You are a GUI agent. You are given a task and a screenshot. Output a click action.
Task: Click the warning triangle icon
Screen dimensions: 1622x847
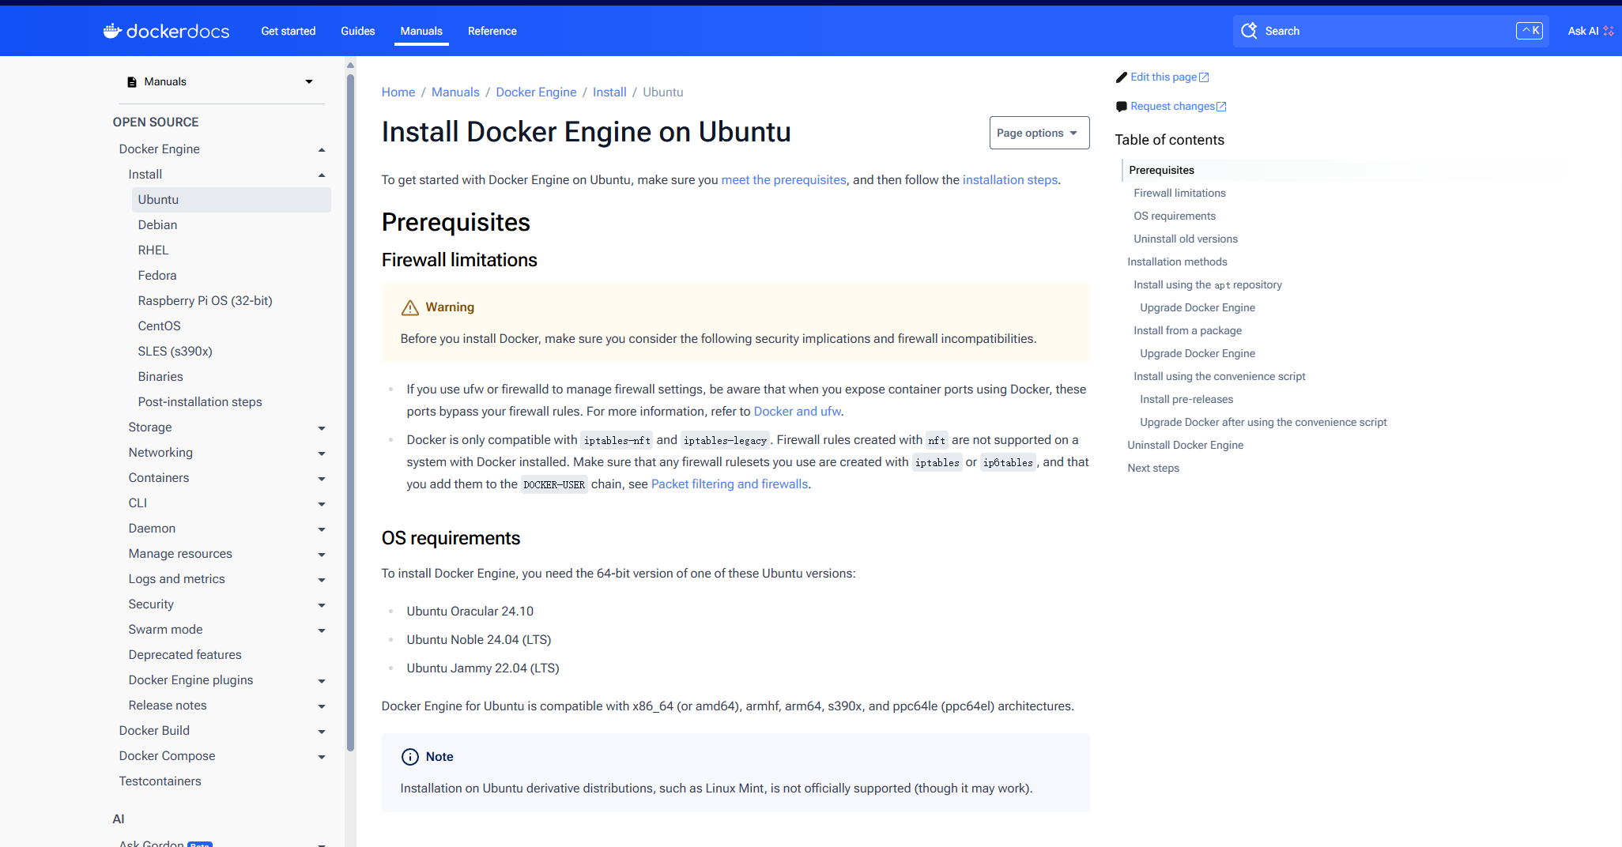pos(410,307)
